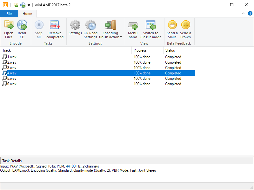Image resolution: width=254 pixels, height=190 pixels.
Task: Click the Stop all tasks icon
Action: point(39,25)
